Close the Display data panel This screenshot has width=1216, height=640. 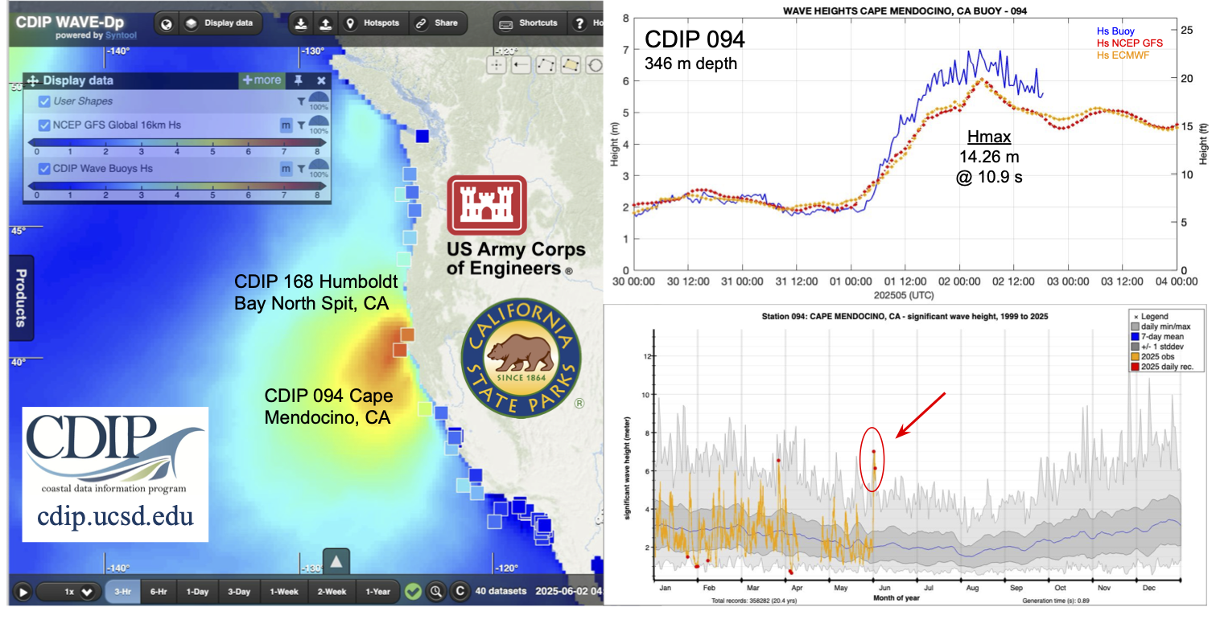[x=321, y=80]
